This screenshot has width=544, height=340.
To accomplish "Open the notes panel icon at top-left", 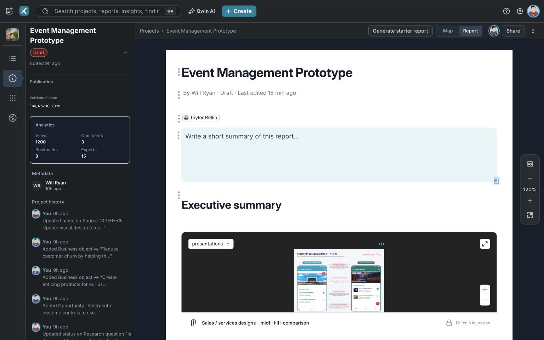I will (x=9, y=11).
